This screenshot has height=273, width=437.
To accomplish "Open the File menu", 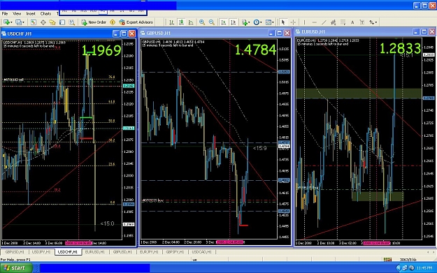I will pos(5,13).
